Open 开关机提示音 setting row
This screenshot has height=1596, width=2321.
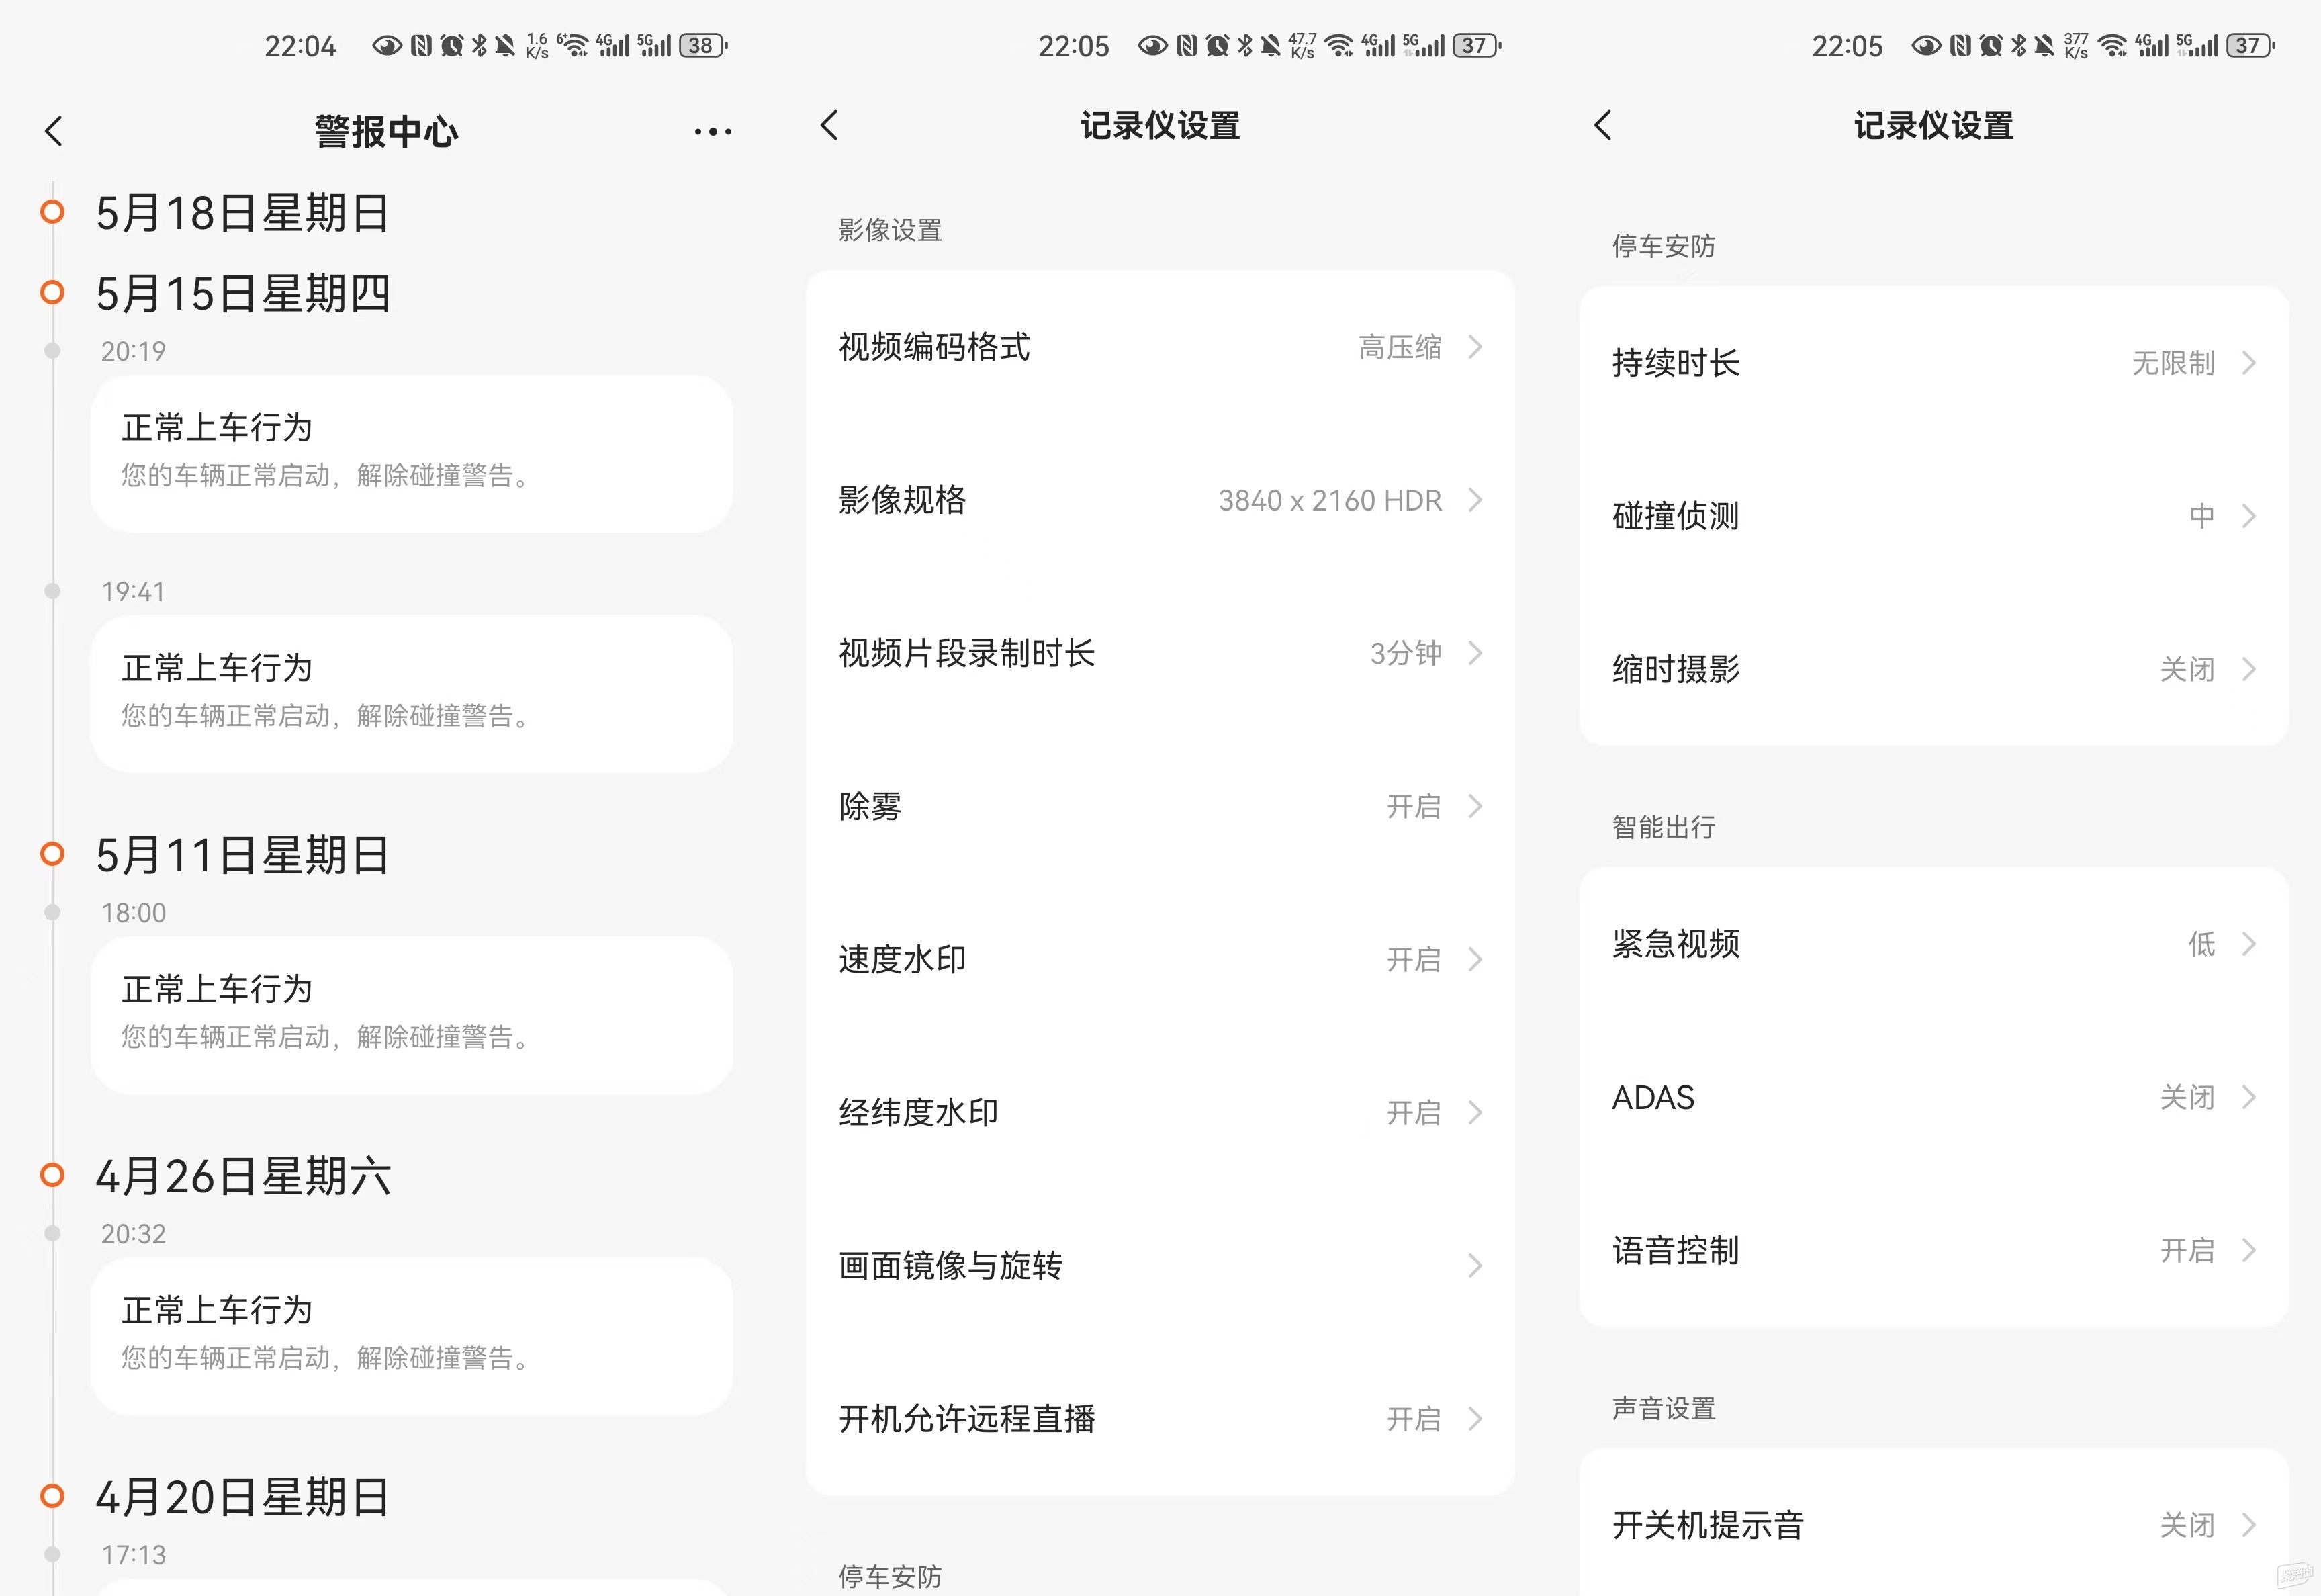(x=1934, y=1525)
